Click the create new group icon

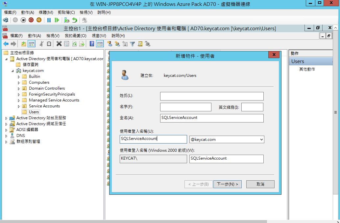coord(117,44)
